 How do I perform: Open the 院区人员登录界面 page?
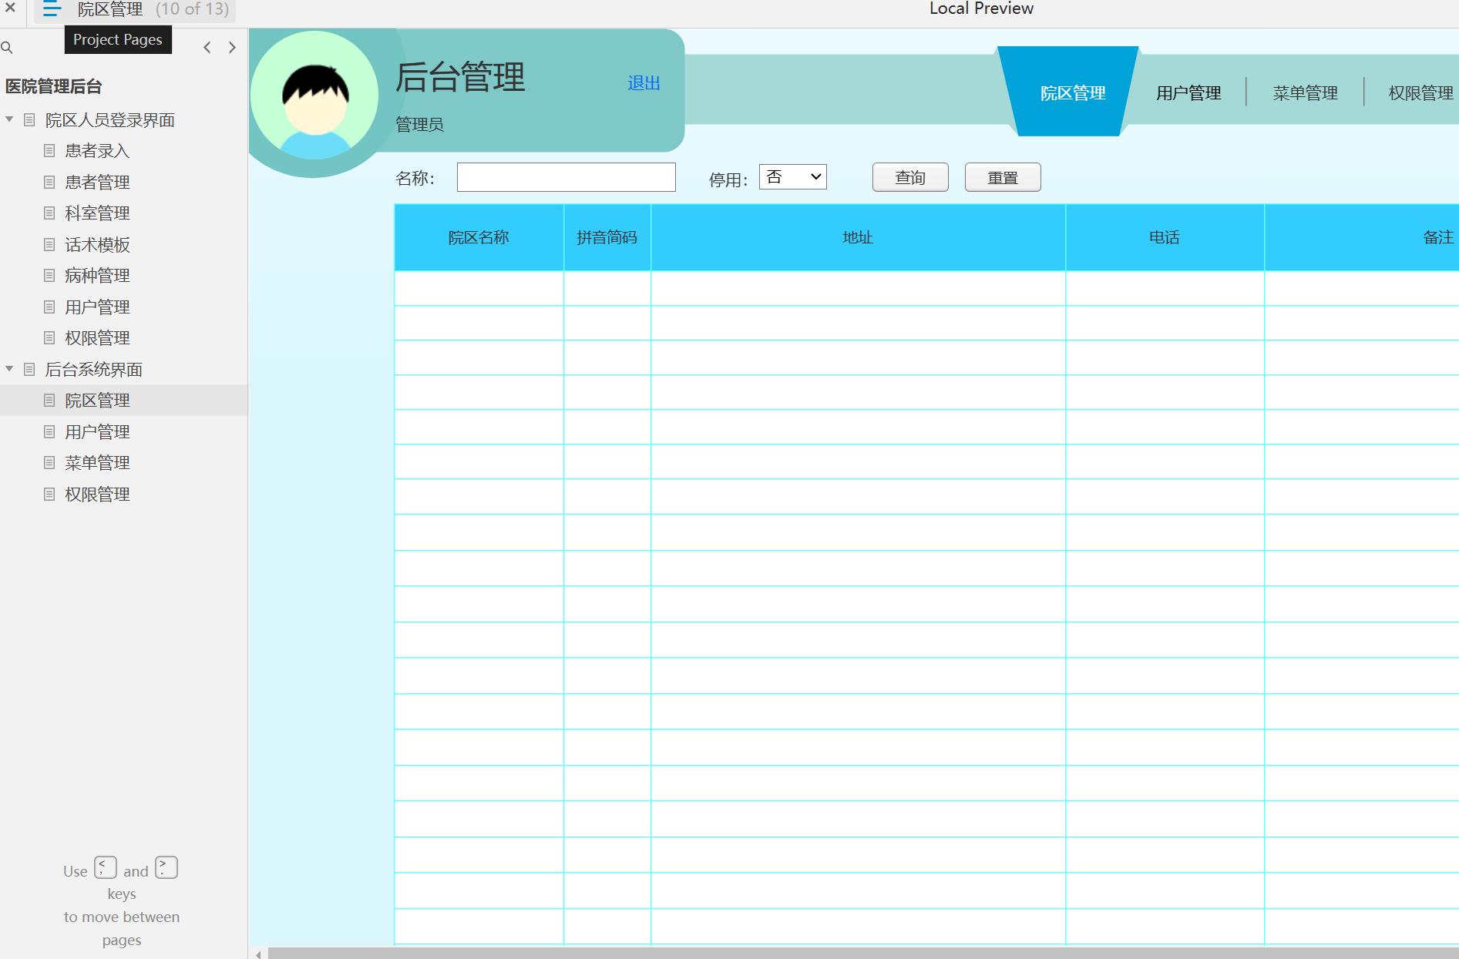pyautogui.click(x=109, y=120)
